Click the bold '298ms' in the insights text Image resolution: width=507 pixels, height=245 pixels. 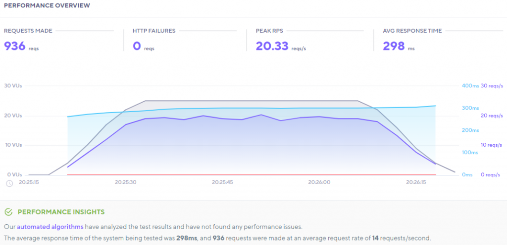coord(186,239)
